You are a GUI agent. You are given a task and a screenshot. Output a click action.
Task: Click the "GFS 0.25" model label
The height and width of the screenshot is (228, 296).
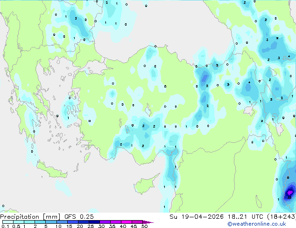click(79, 217)
